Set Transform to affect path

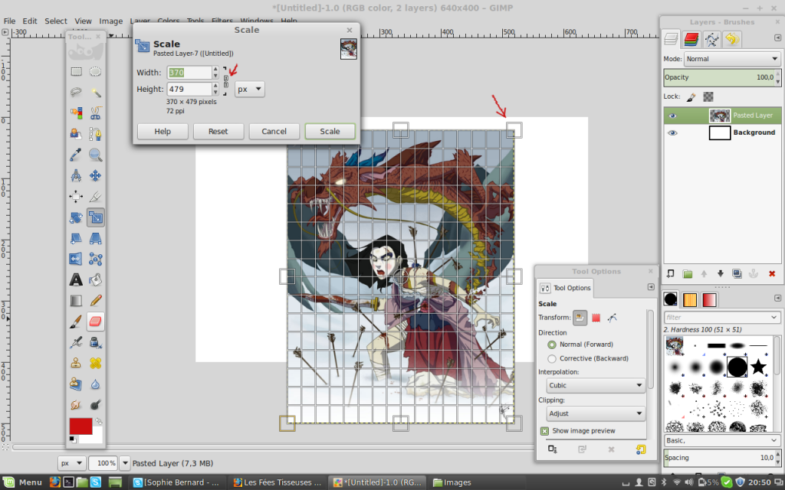click(613, 318)
